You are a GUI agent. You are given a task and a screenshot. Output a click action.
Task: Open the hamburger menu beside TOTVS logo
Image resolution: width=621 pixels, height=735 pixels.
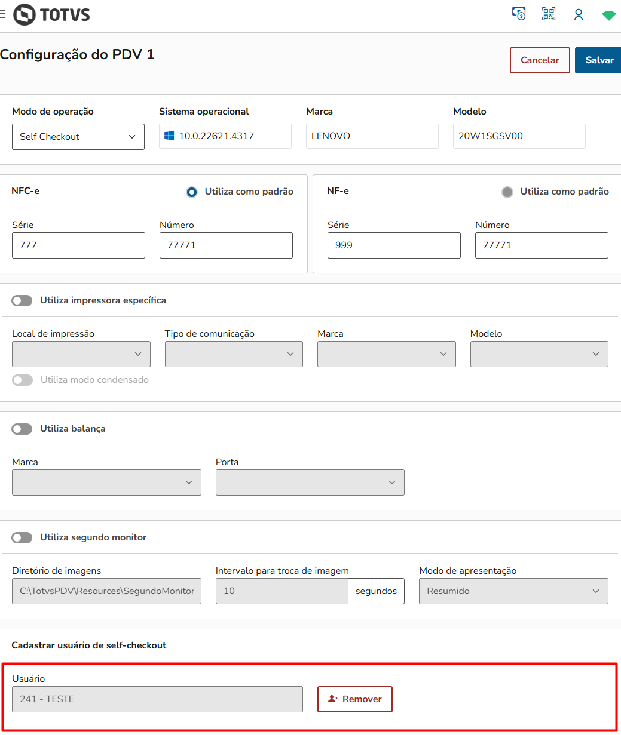click(3, 14)
